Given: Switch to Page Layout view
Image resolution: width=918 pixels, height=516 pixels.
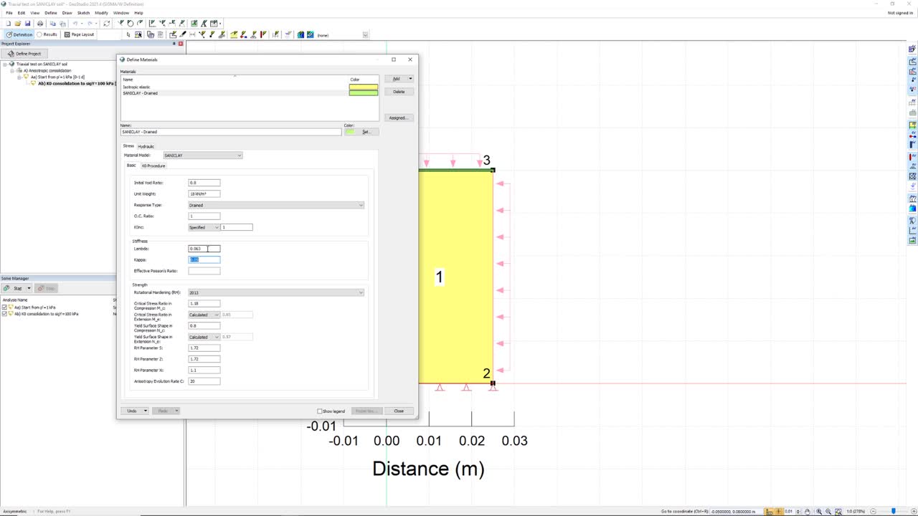Looking at the screenshot, I should point(79,34).
